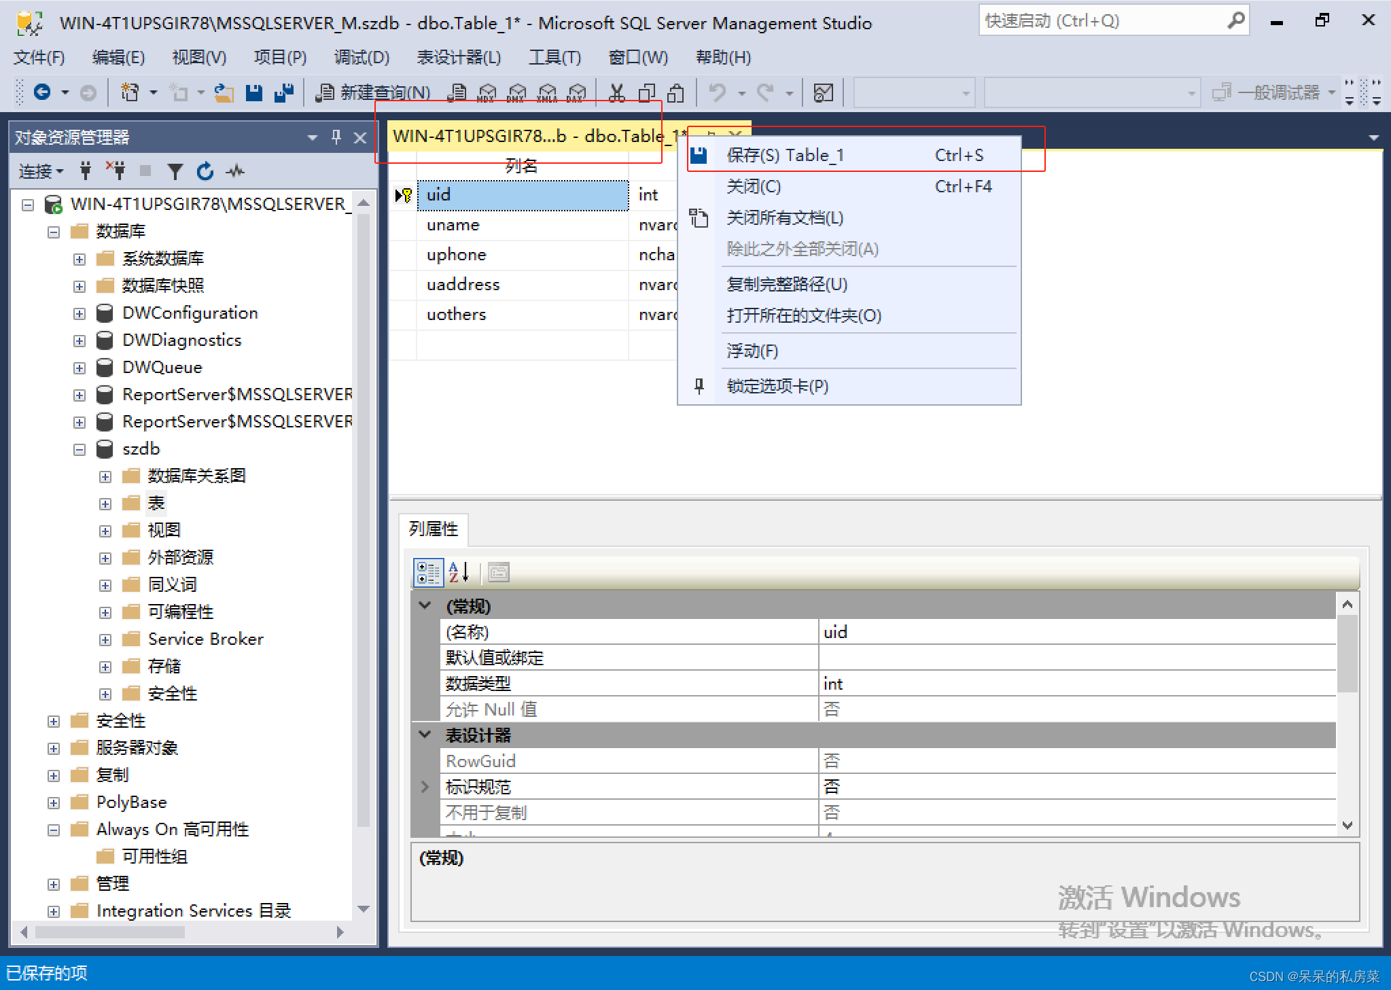
Task: Click Object Explorer vertical scrollbar down arrow
Action: coord(364,908)
